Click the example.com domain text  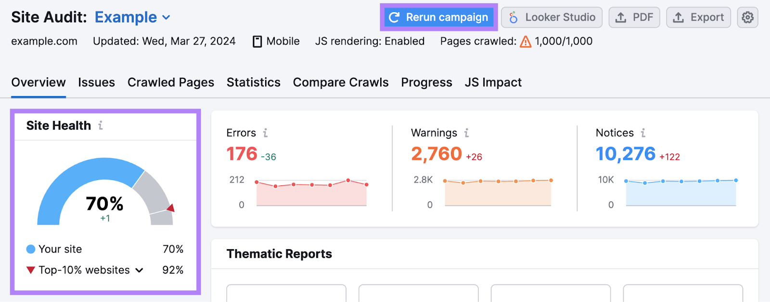pos(44,41)
